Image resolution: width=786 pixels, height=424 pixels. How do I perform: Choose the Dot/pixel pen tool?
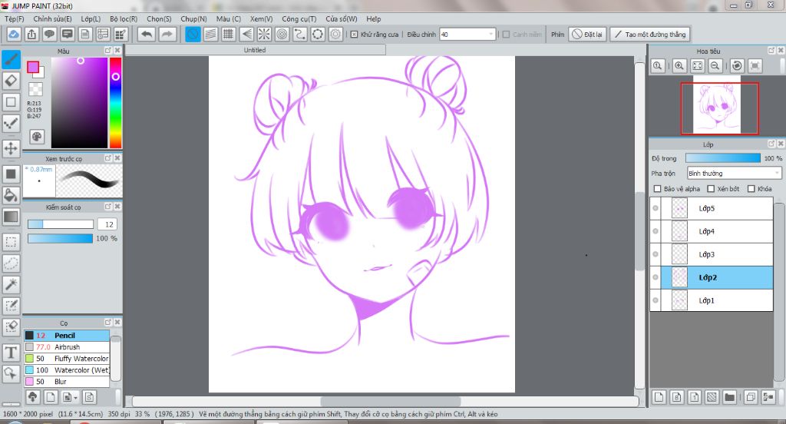pyautogui.click(x=11, y=123)
